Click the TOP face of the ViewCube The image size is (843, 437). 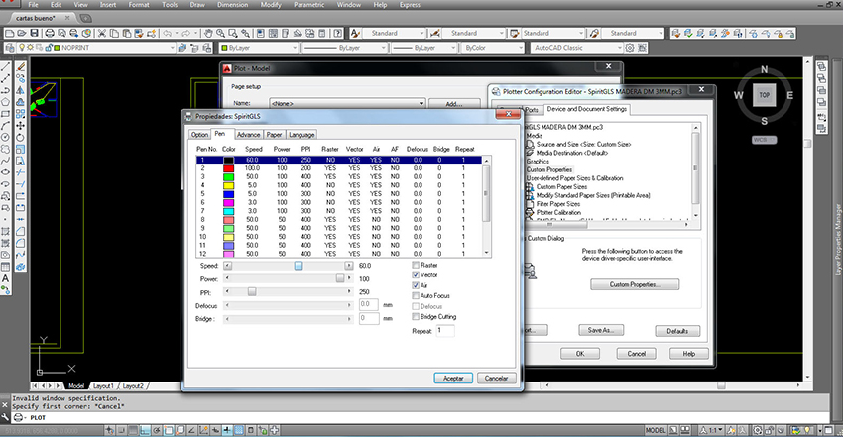tap(764, 95)
